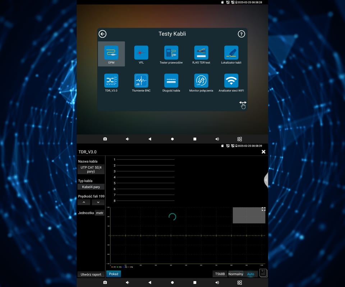
Task: Change the unit from metr
Action: [100, 213]
